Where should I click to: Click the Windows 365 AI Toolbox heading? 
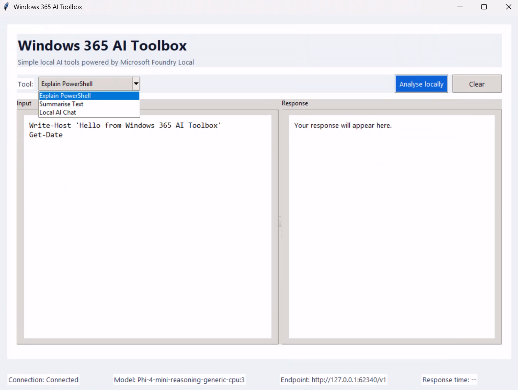tap(102, 46)
